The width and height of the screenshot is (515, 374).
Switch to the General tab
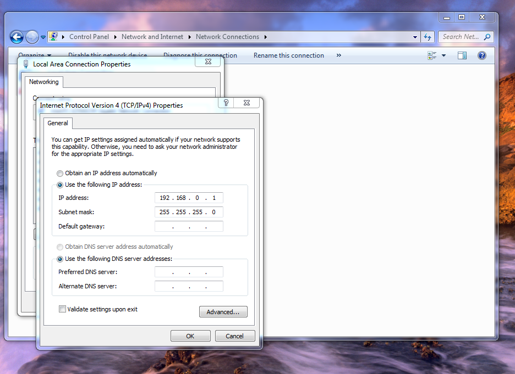click(x=58, y=123)
